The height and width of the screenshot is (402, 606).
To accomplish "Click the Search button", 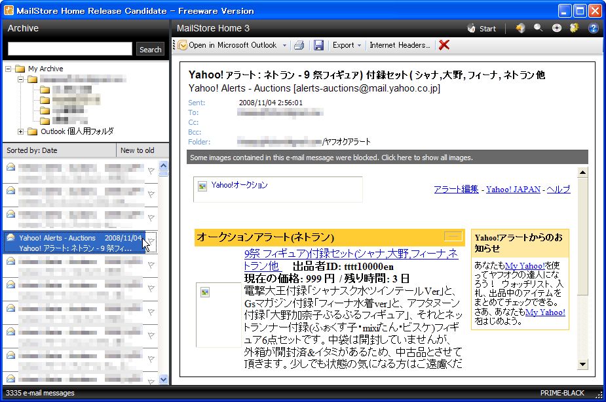I will click(150, 49).
